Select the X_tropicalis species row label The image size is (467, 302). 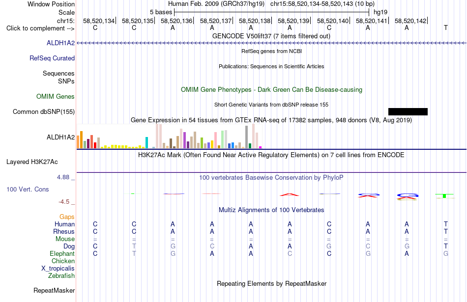click(x=58, y=269)
